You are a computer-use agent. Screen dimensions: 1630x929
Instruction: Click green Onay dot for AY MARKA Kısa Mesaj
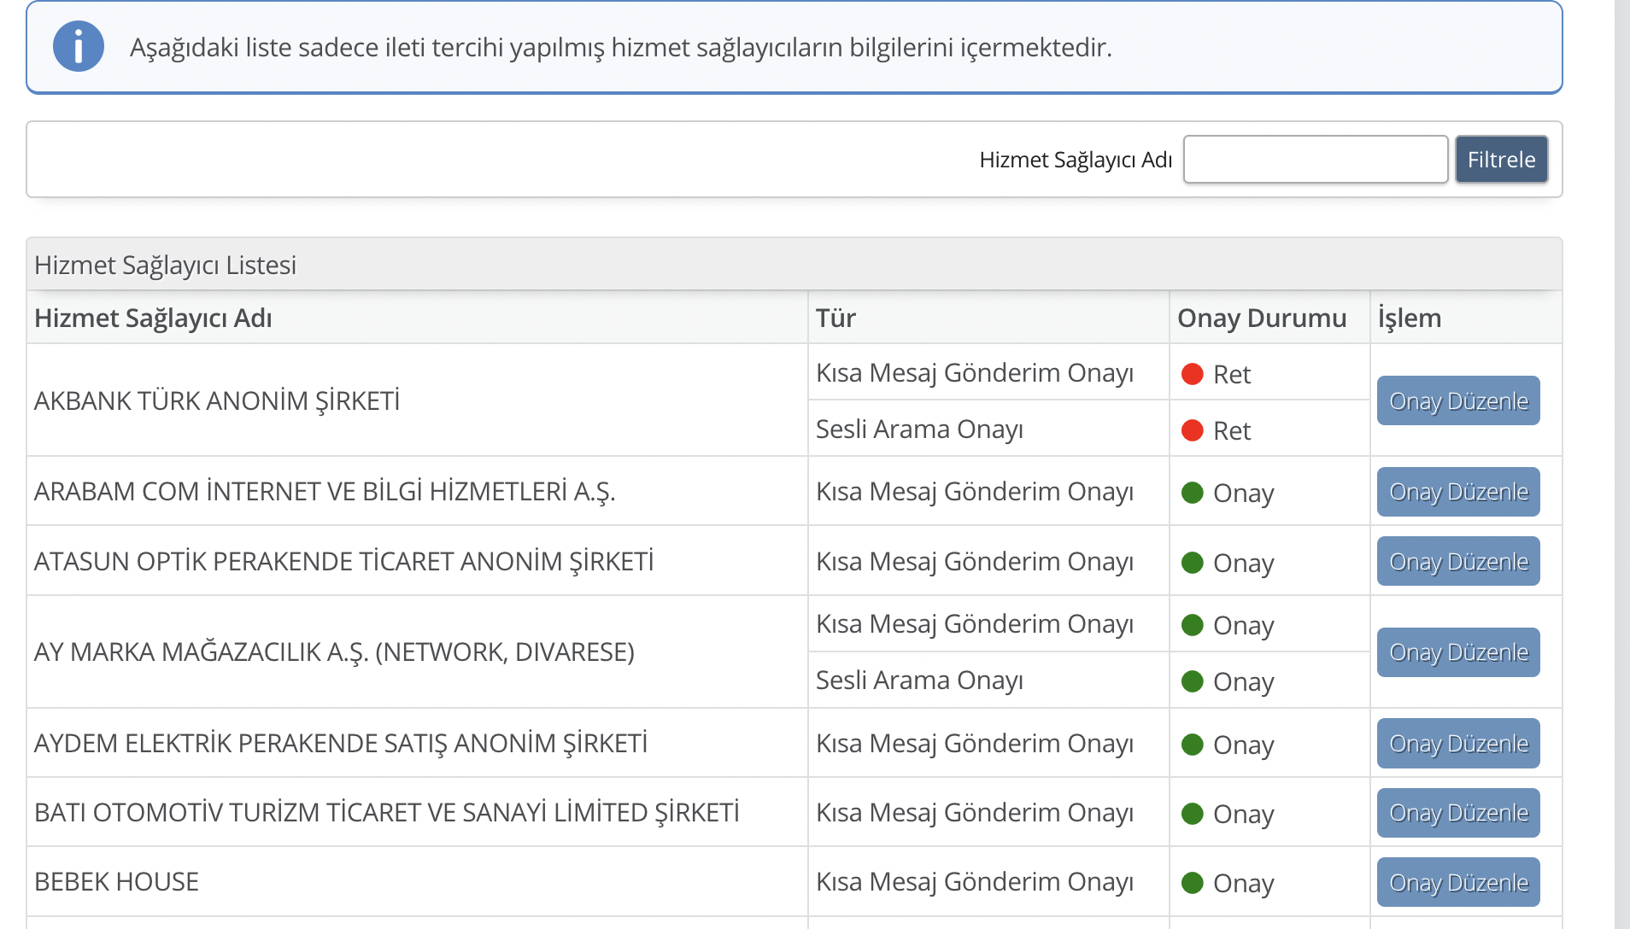point(1193,625)
